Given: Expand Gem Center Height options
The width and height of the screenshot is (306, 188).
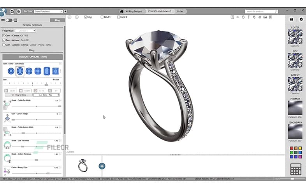Looking at the screenshot, I should click(x=60, y=114).
